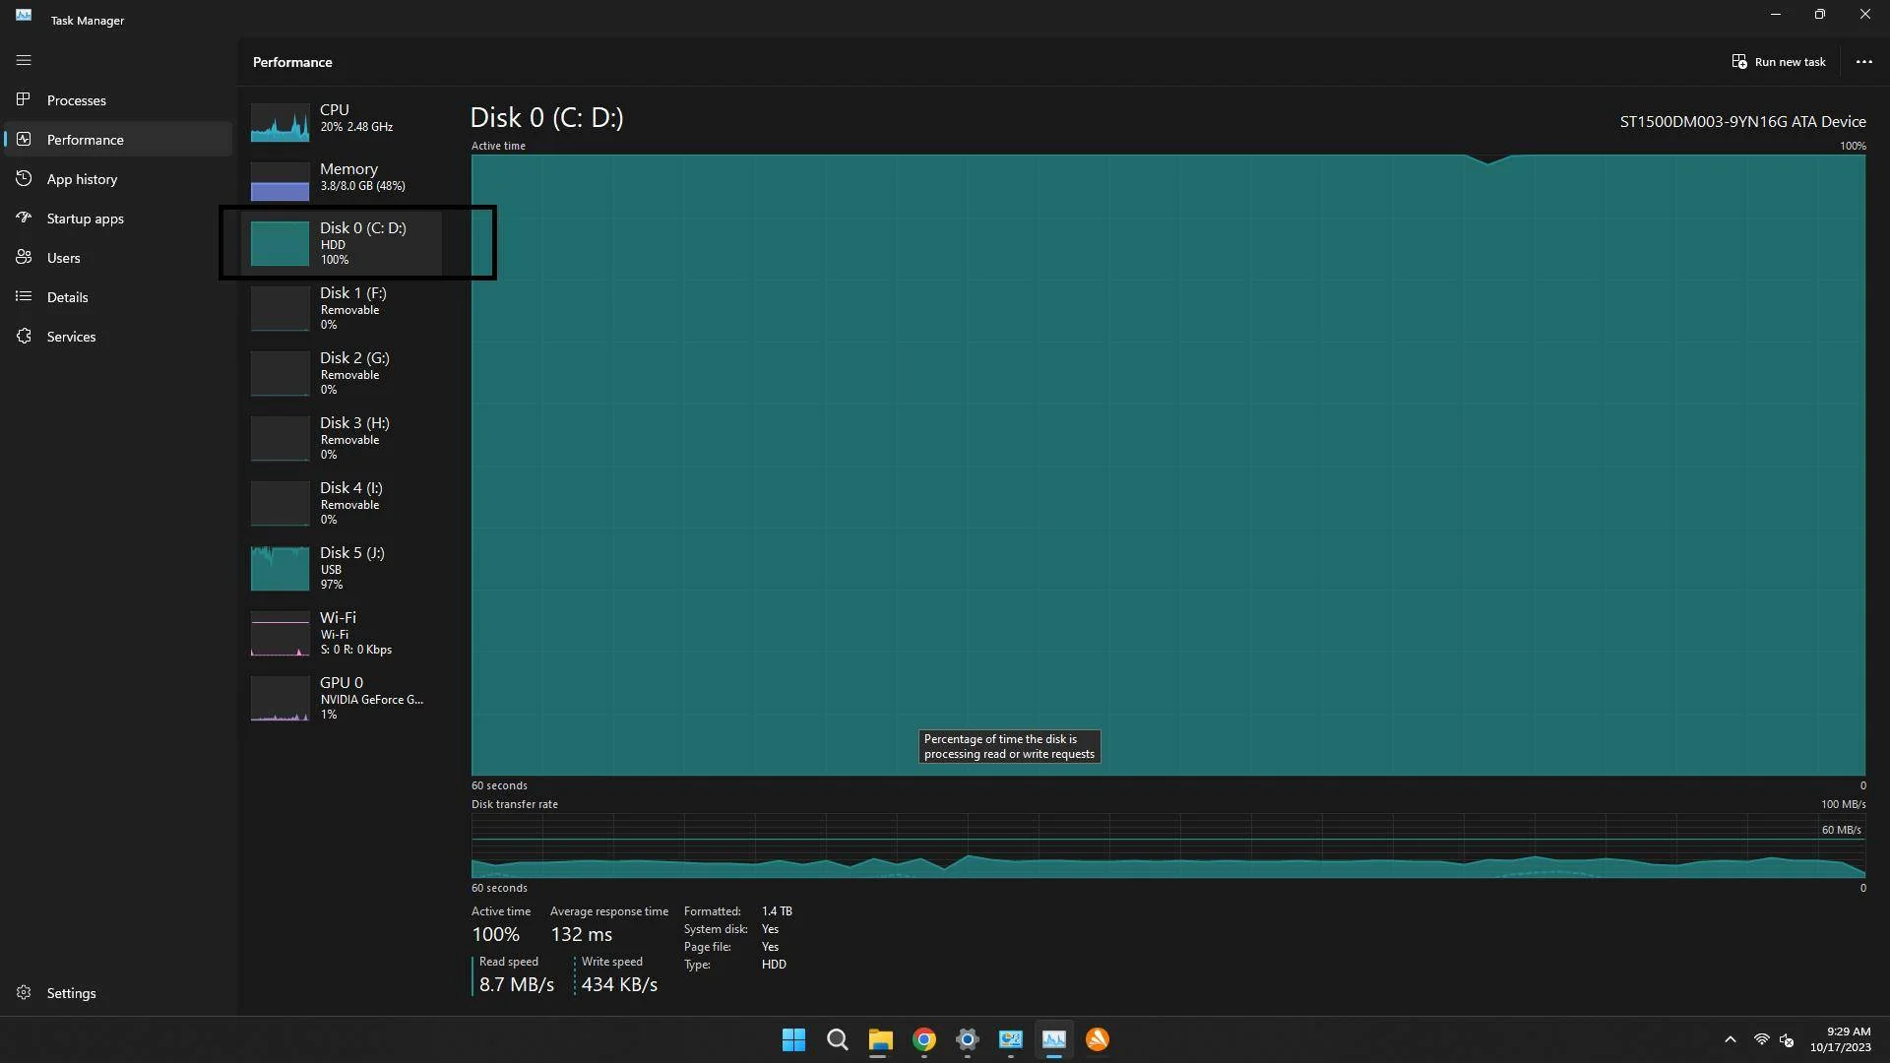The image size is (1890, 1063).
Task: Click the Disk transfer rate graph
Action: [1168, 845]
